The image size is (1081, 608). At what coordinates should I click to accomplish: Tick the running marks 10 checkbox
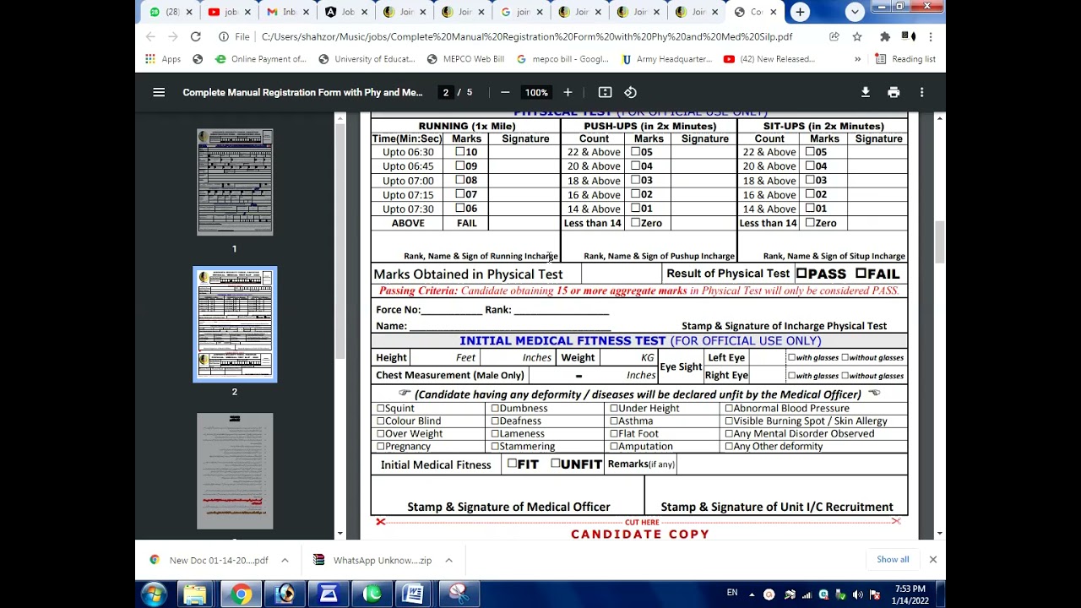tap(460, 152)
